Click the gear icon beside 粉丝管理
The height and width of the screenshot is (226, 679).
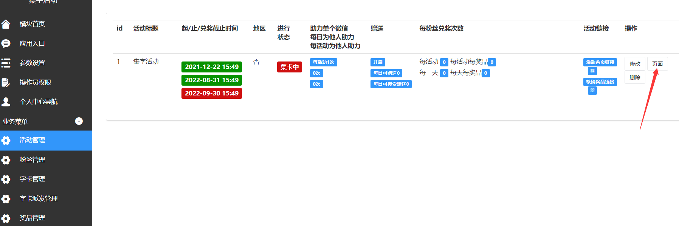tap(6, 160)
